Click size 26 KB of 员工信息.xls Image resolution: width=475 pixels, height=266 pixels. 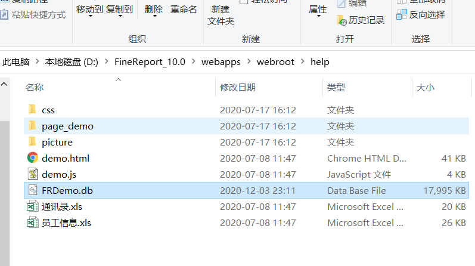tap(454, 222)
